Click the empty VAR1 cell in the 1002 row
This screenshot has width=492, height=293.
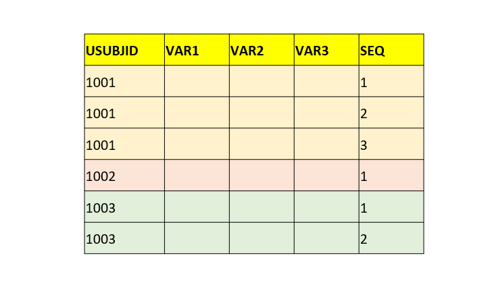click(x=197, y=176)
